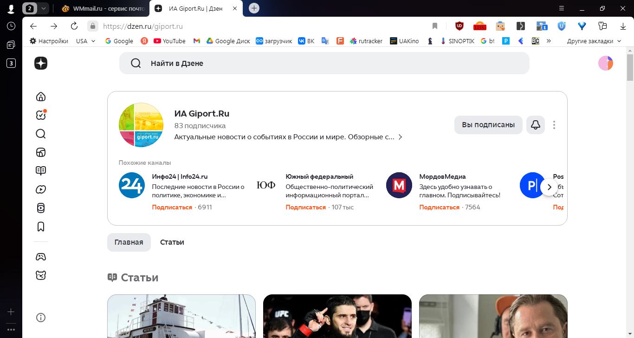Open the UAKino bookmark
Viewport: 634px width, 338px height.
[x=404, y=41]
